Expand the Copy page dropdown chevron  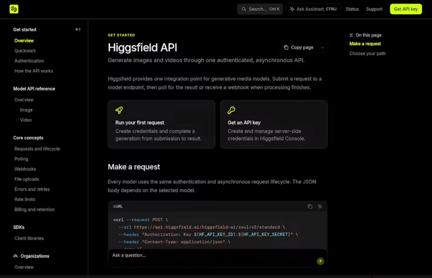pyautogui.click(x=322, y=48)
